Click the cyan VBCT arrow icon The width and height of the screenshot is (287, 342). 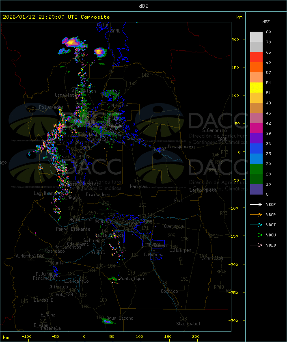pyautogui.click(x=256, y=225)
